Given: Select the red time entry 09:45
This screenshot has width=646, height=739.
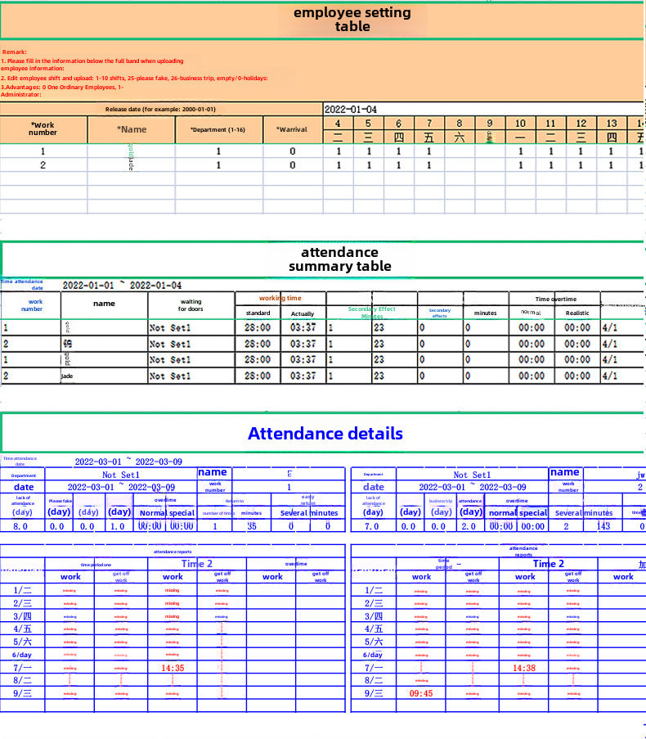Looking at the screenshot, I should (x=421, y=693).
